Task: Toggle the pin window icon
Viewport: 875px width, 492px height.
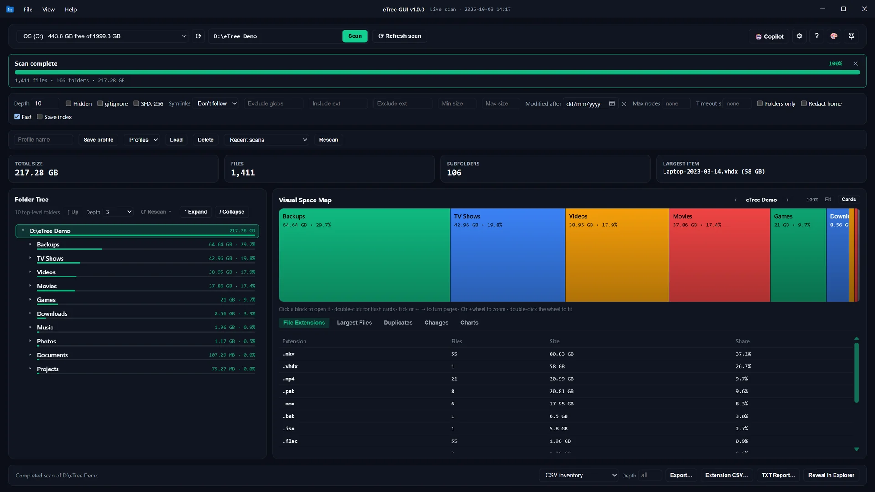Action: click(851, 36)
